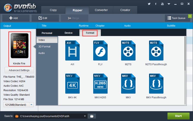The height and width of the screenshot is (121, 193).
Task: Open the Personal profile tab
Action: pos(47,33)
